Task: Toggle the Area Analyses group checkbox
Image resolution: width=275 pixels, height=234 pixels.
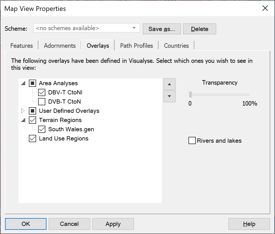Action: 32,83
